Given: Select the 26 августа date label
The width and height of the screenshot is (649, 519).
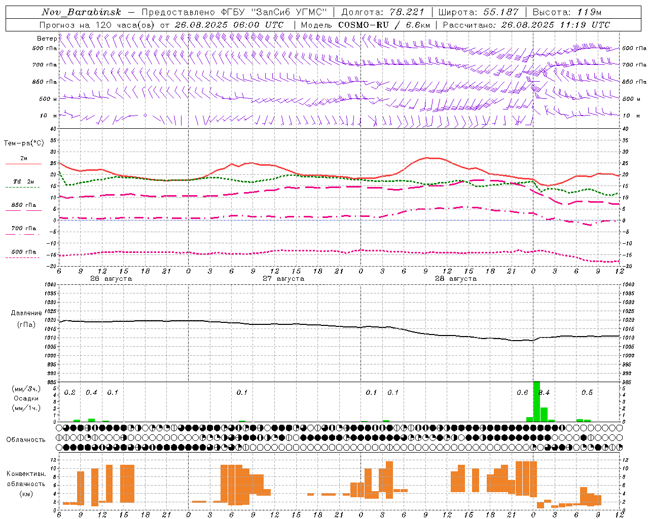Looking at the screenshot, I should pyautogui.click(x=111, y=279).
